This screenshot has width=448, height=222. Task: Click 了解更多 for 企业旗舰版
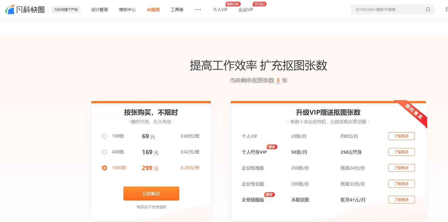tap(402, 200)
